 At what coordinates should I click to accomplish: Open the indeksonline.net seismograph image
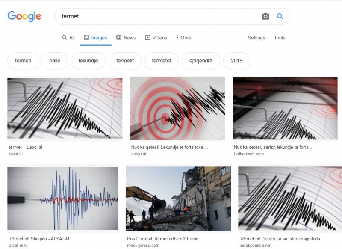tap(290, 199)
